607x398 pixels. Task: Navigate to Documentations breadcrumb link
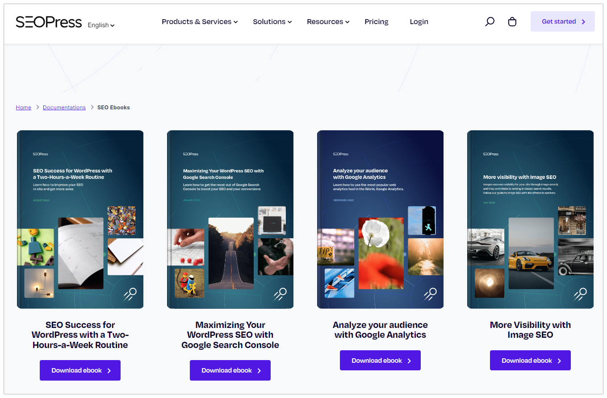point(64,108)
